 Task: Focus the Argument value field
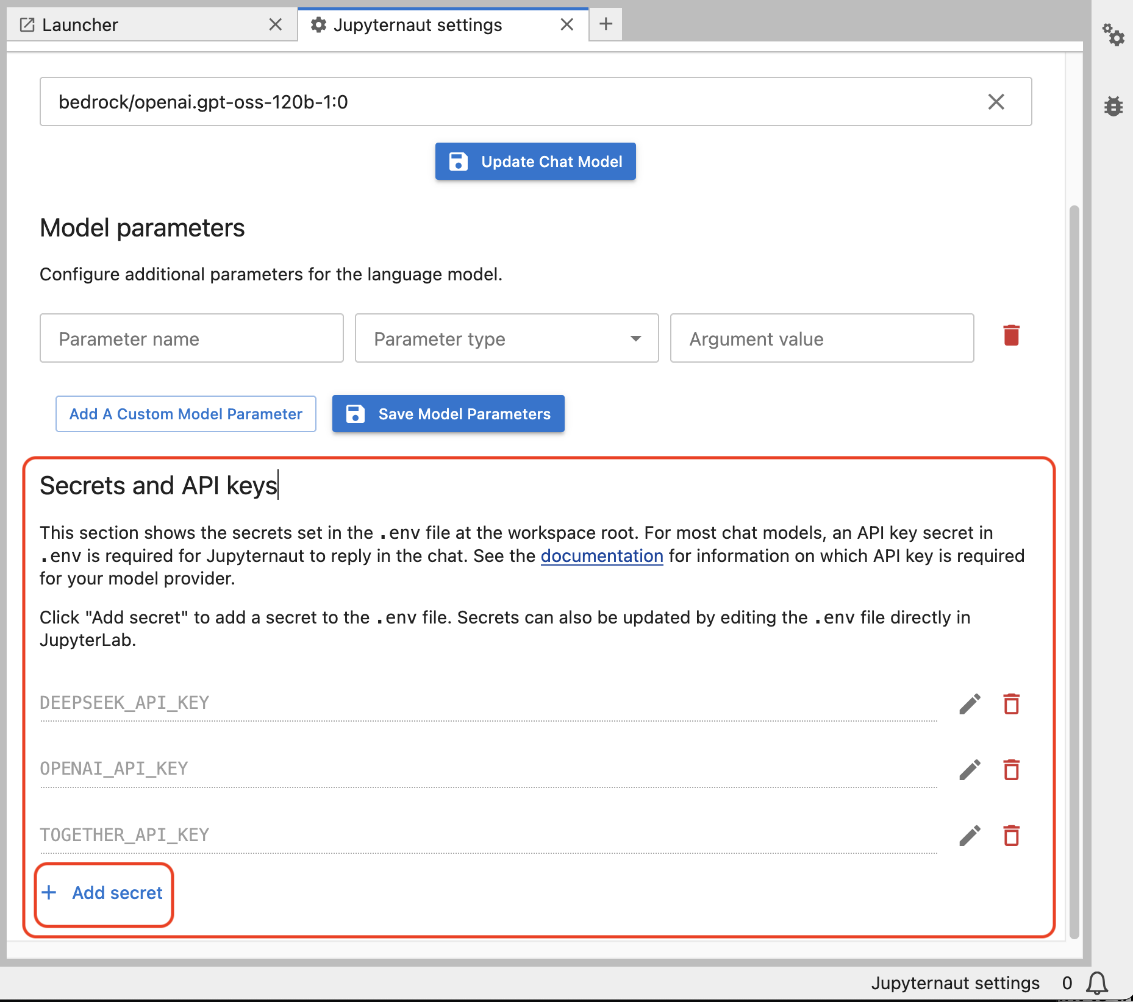822,338
